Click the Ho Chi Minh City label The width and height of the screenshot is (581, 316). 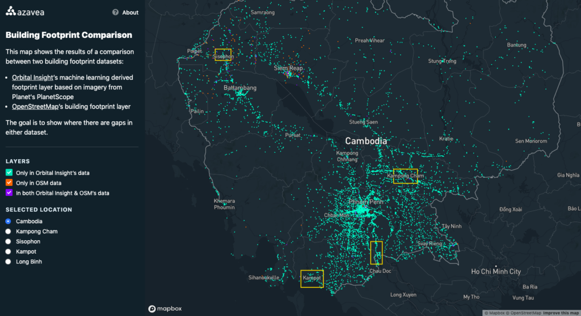[x=496, y=272]
